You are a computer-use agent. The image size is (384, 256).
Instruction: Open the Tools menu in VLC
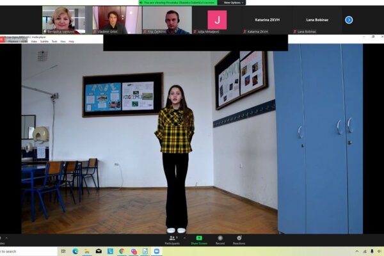click(x=55, y=41)
